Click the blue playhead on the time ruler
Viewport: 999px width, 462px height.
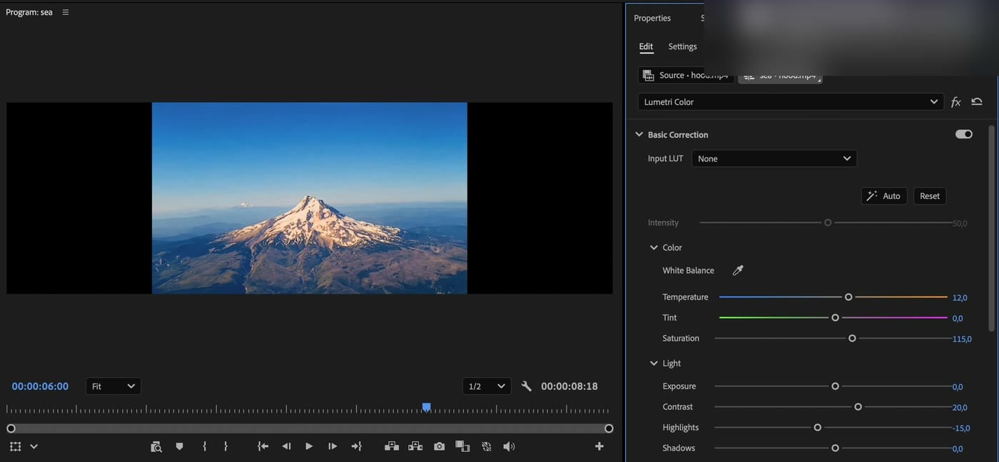point(426,407)
